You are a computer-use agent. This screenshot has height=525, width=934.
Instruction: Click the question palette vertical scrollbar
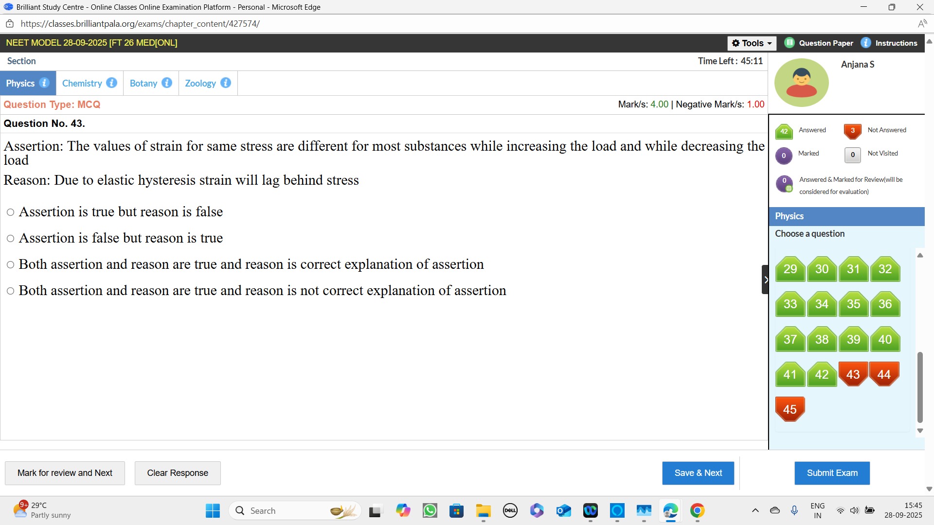tap(919, 386)
